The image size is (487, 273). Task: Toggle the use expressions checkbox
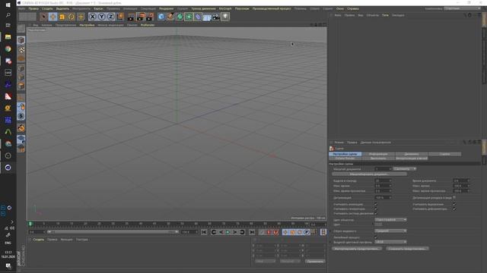coord(454,204)
